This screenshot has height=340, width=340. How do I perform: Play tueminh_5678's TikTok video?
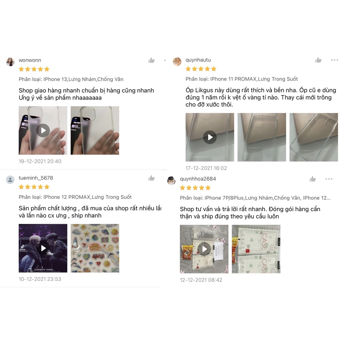[x=43, y=248]
